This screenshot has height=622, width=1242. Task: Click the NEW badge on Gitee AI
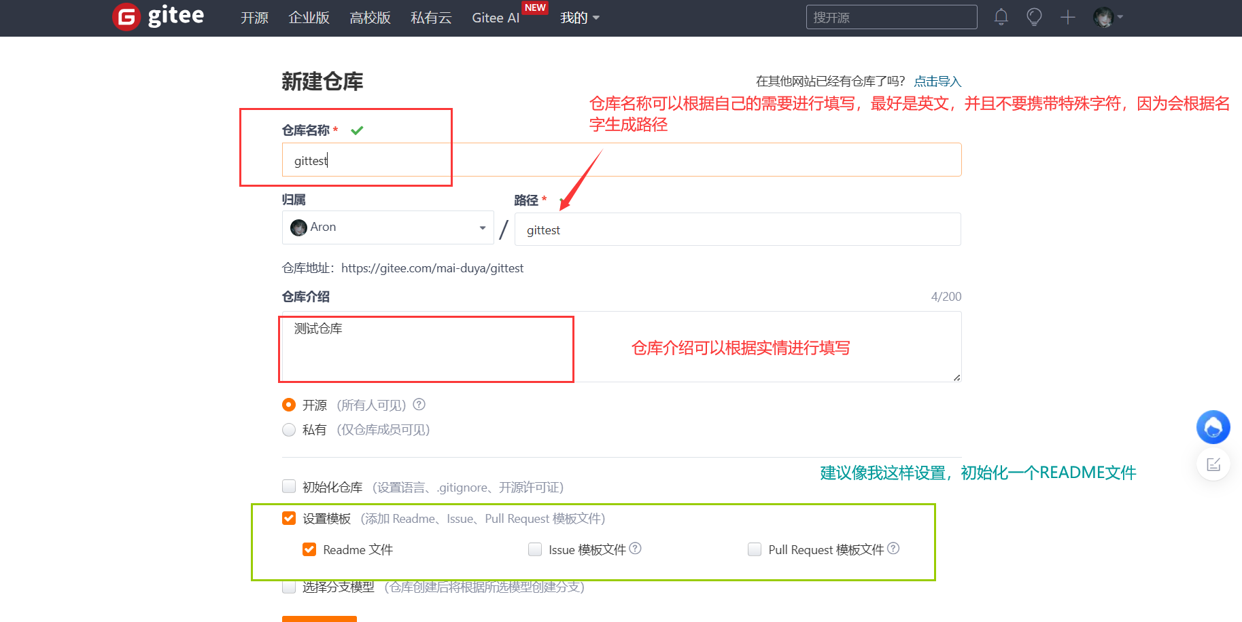[535, 7]
